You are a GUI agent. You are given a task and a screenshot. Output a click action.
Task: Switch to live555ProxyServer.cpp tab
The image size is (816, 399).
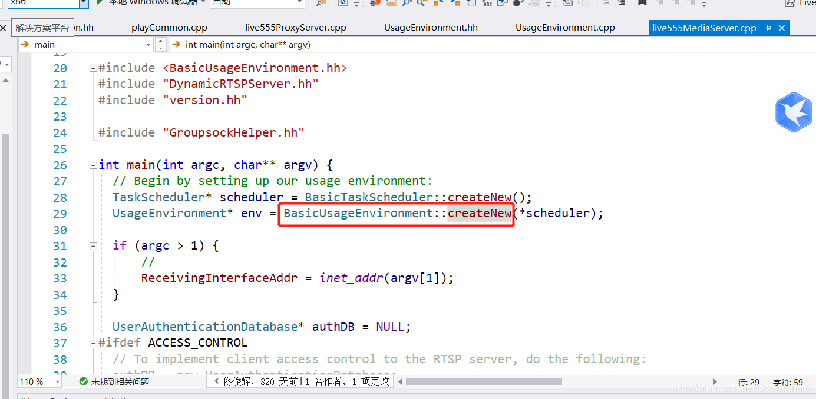pyautogui.click(x=296, y=28)
